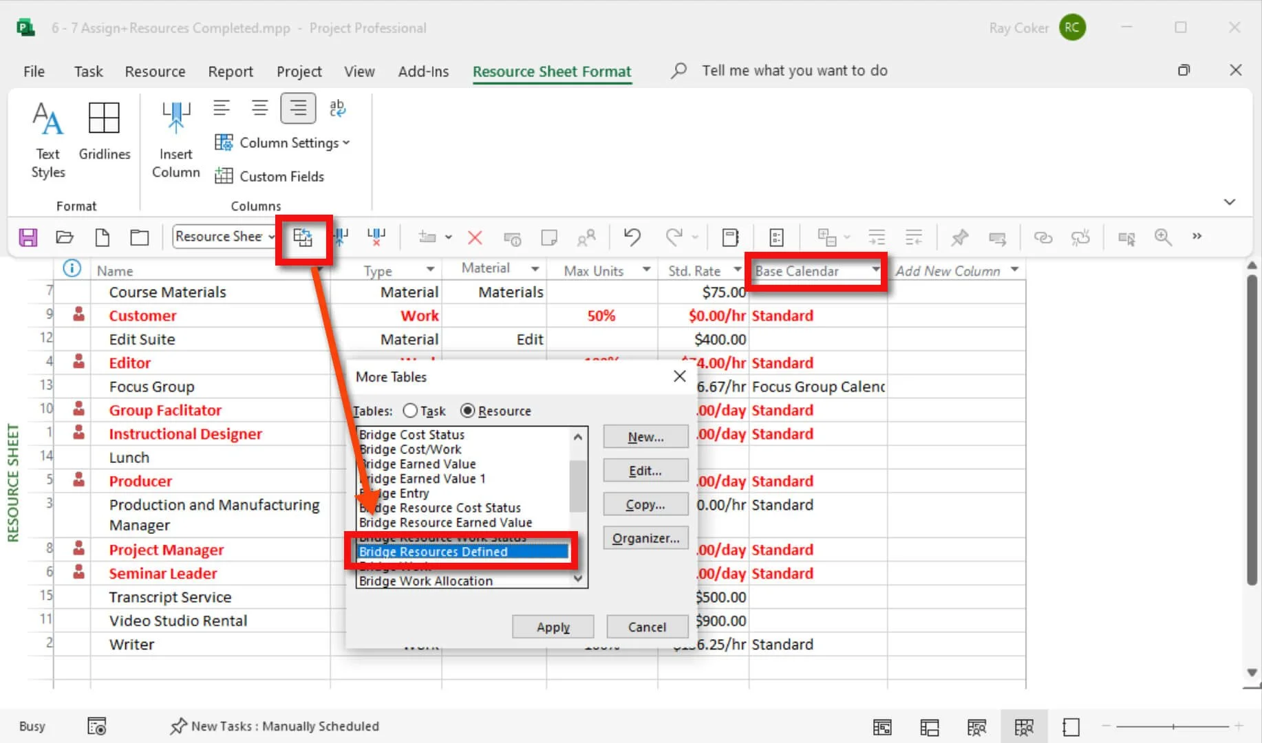This screenshot has width=1262, height=743.
Task: Click the Undo arrow
Action: coord(632,237)
